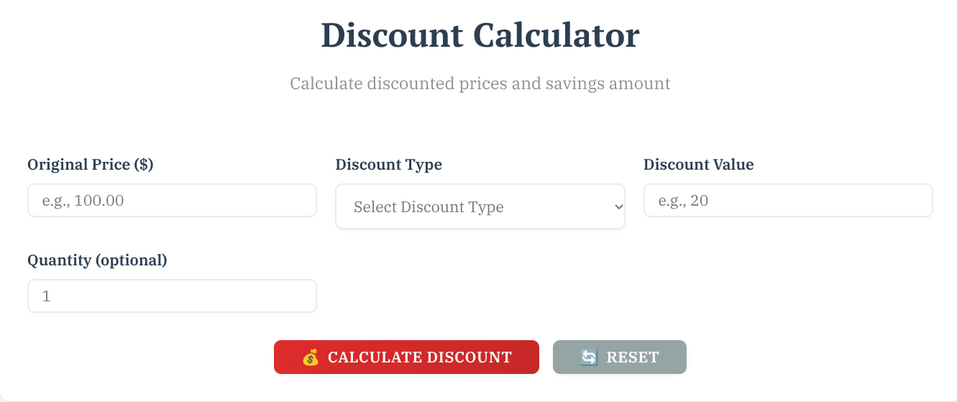Click the refresh arrows icon on Reset button
This screenshot has width=957, height=402.
click(589, 357)
